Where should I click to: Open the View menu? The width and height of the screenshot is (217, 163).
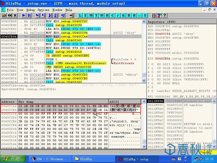20,10
